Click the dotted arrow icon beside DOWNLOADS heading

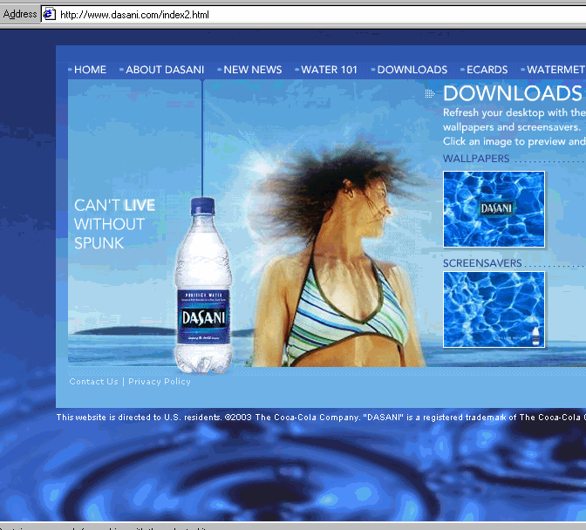pyautogui.click(x=430, y=93)
